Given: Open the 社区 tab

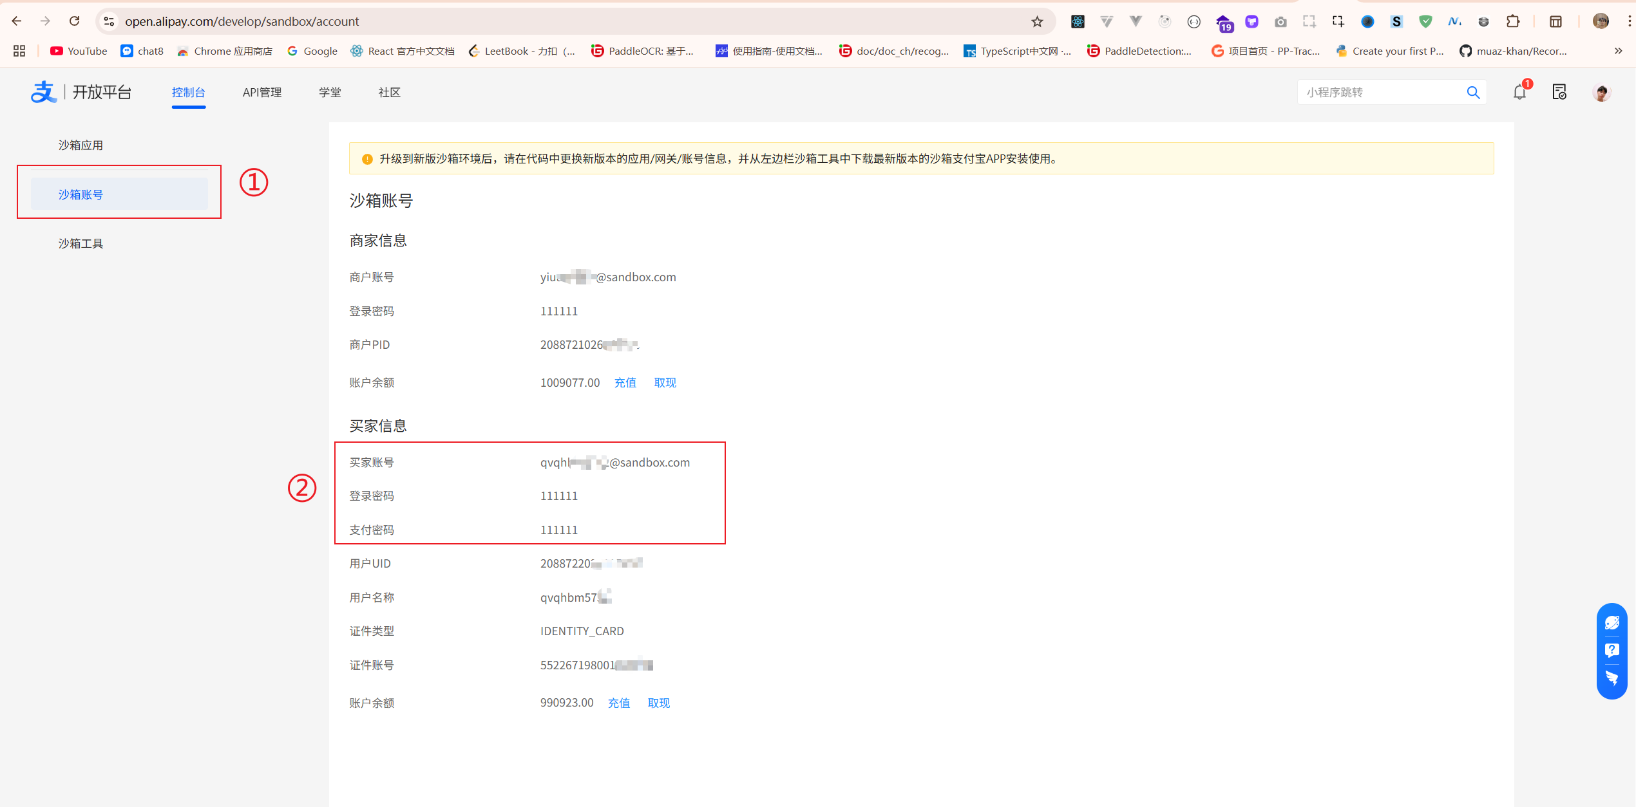Looking at the screenshot, I should (390, 92).
